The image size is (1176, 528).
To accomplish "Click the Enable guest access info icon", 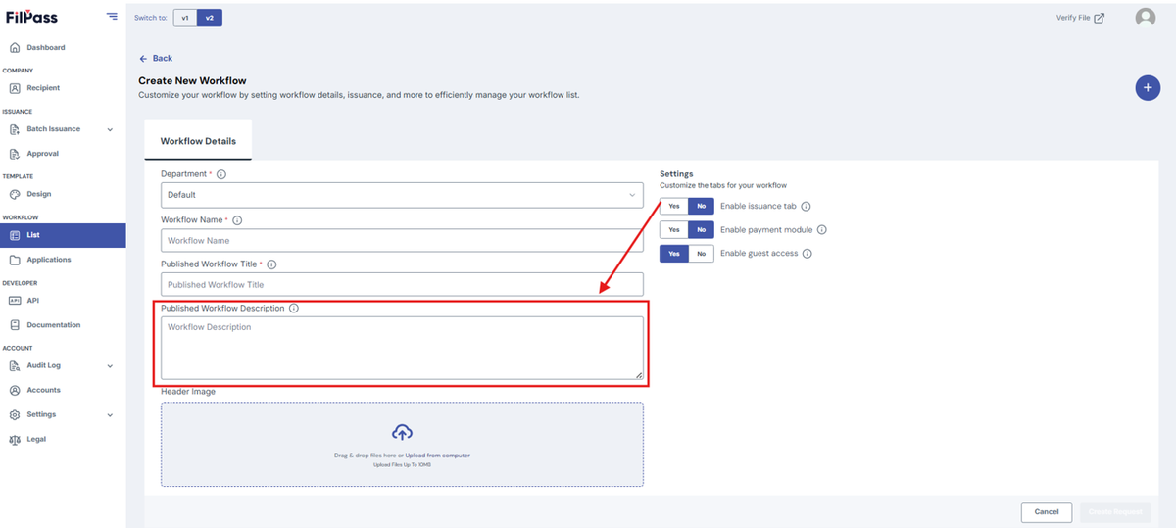I will pos(807,254).
